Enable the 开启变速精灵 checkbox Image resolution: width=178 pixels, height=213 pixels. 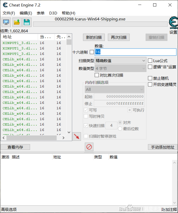(150, 84)
